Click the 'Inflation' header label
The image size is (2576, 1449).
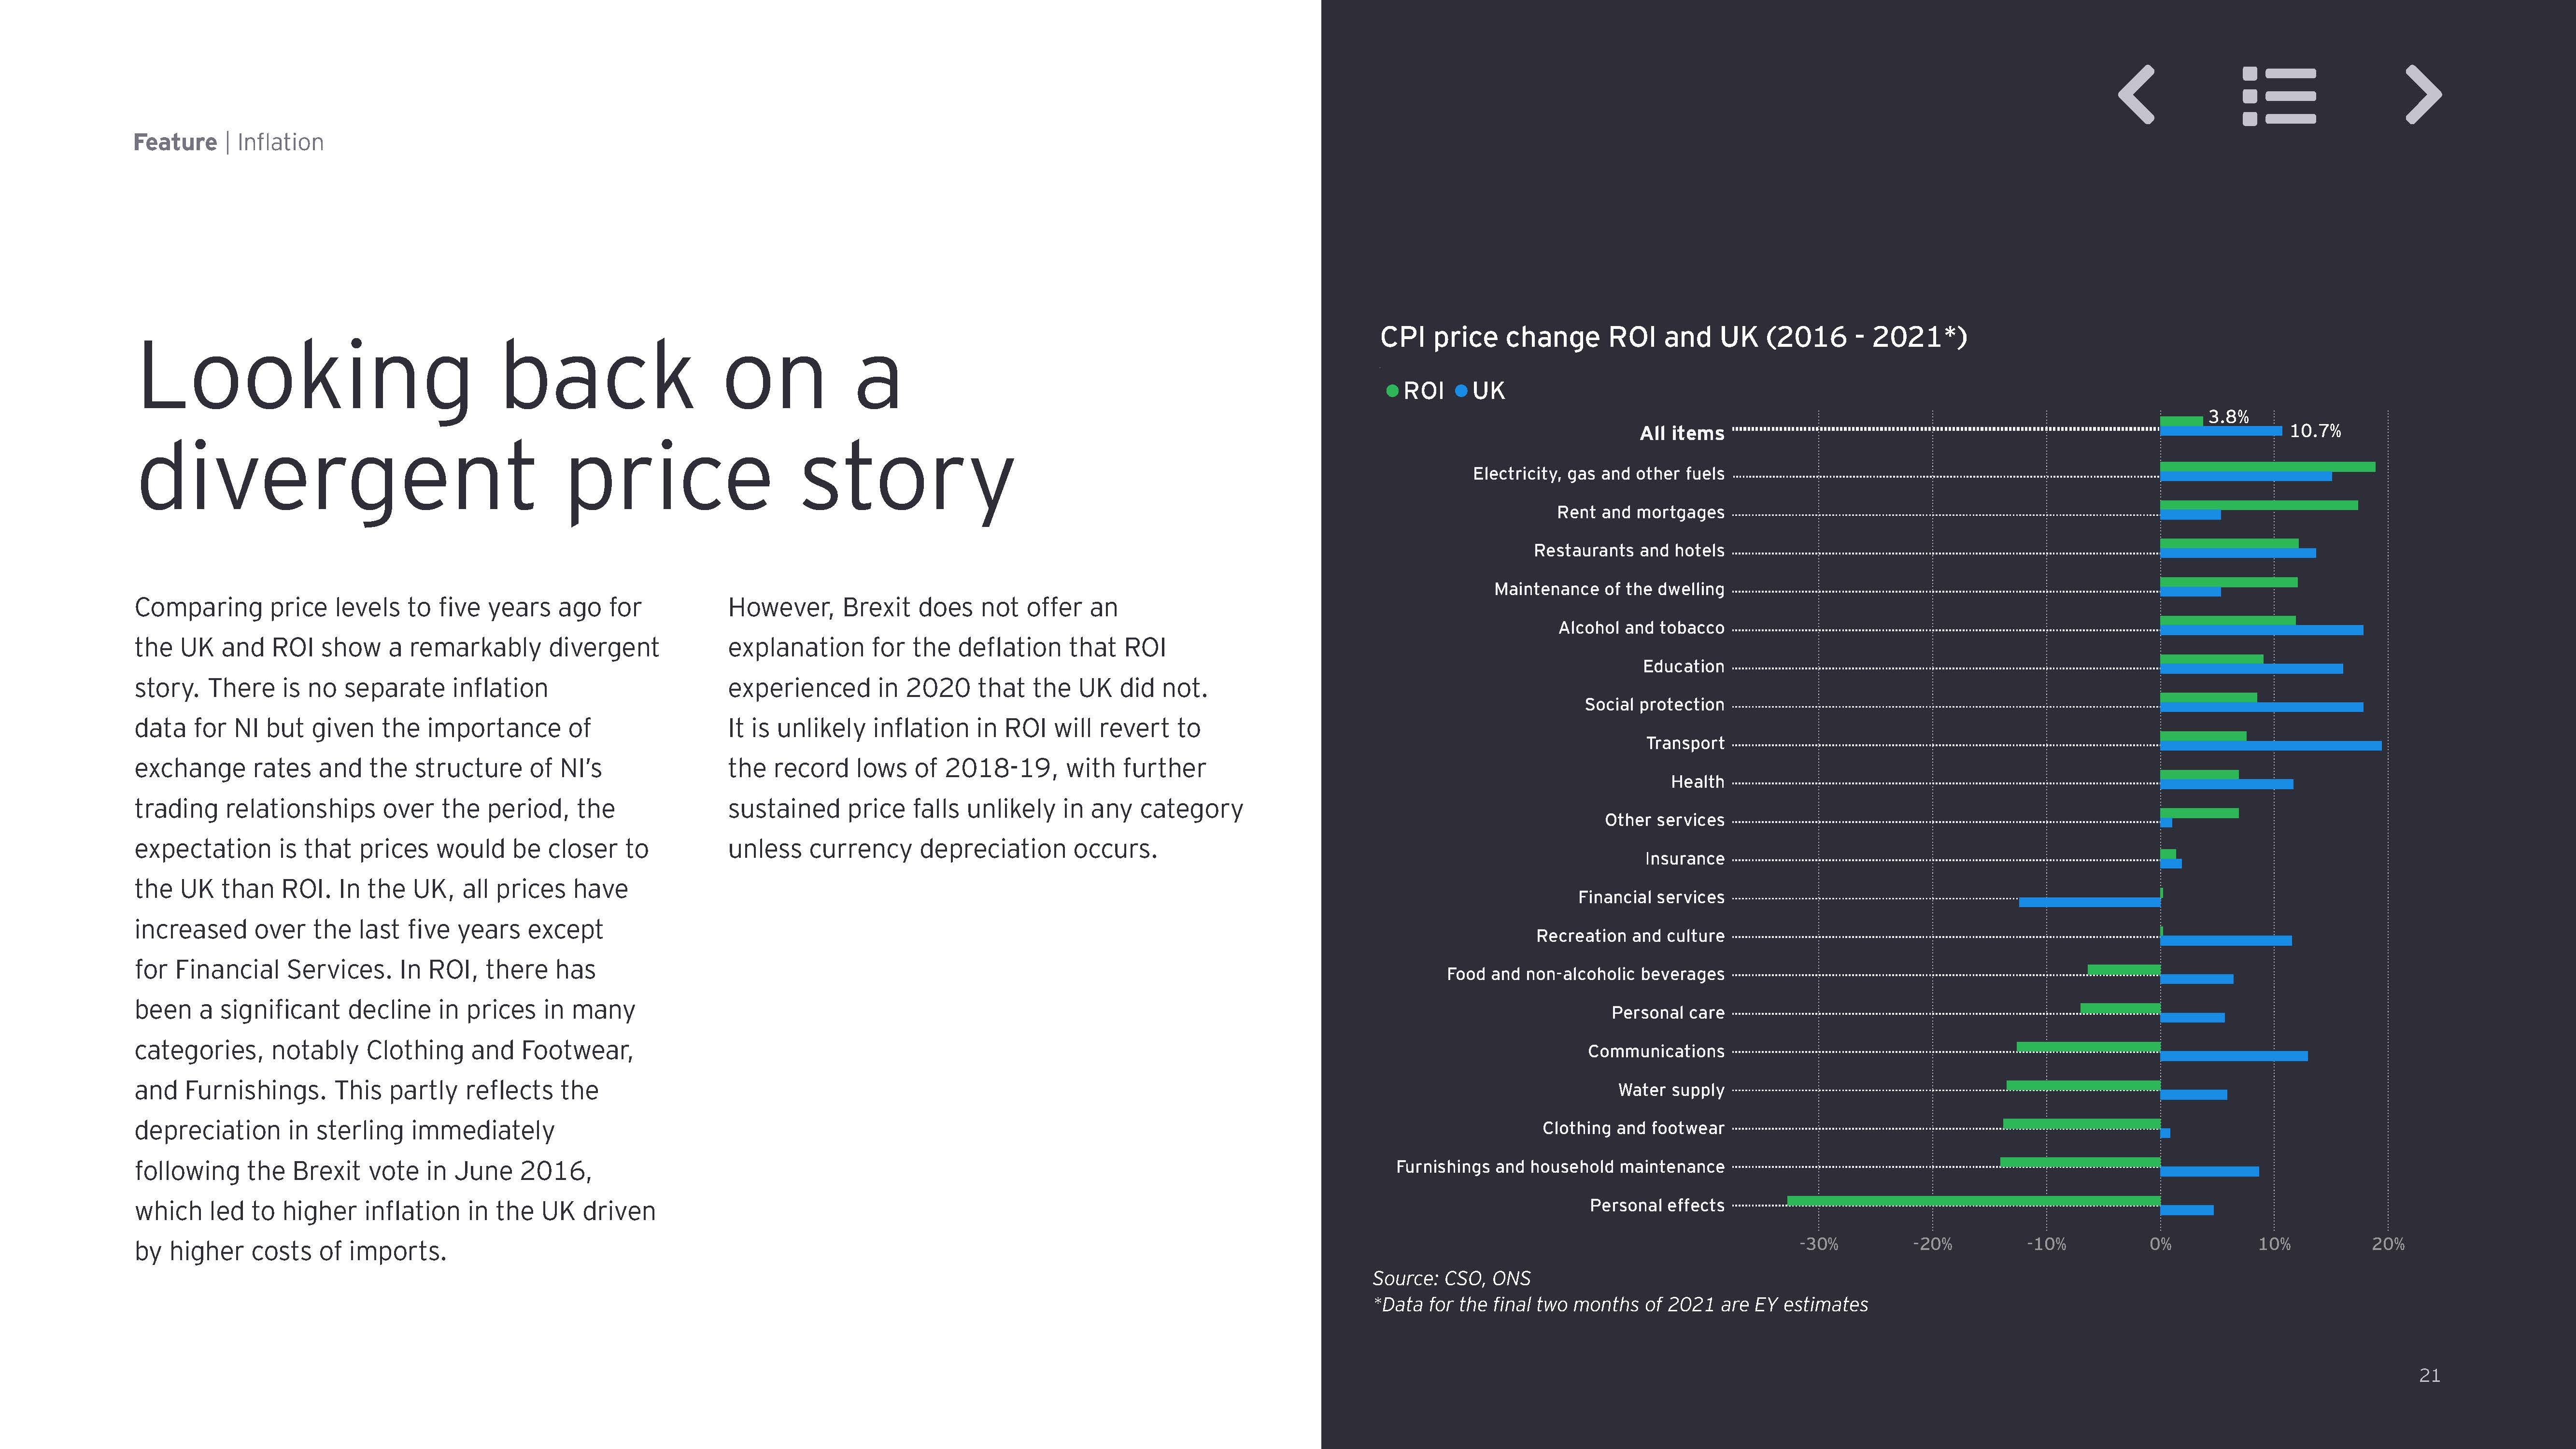[x=280, y=142]
